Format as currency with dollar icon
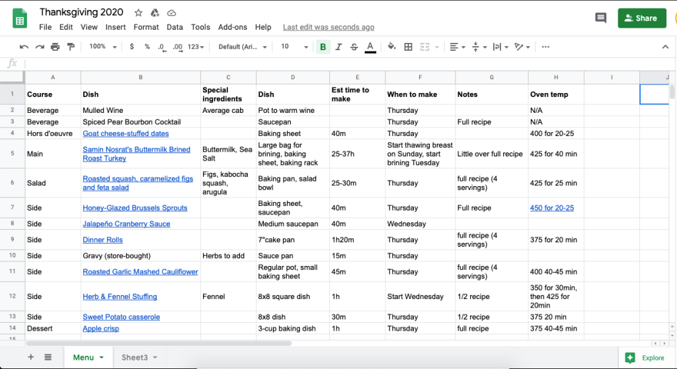This screenshot has width=677, height=369. (132, 47)
